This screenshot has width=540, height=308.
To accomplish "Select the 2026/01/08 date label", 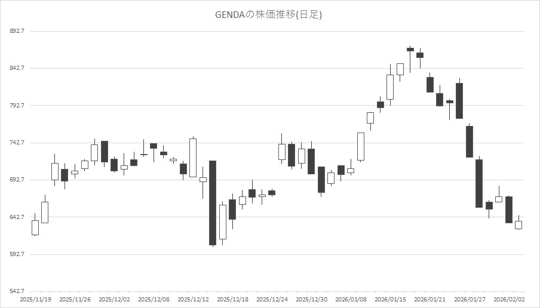I will pos(351,298).
